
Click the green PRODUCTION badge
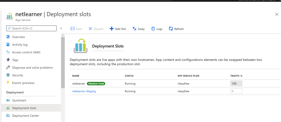click(x=96, y=84)
